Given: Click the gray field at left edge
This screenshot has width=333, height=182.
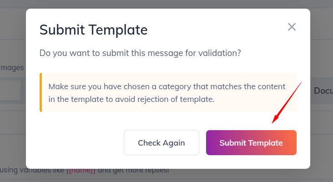Looking at the screenshot, I should coord(10,91).
